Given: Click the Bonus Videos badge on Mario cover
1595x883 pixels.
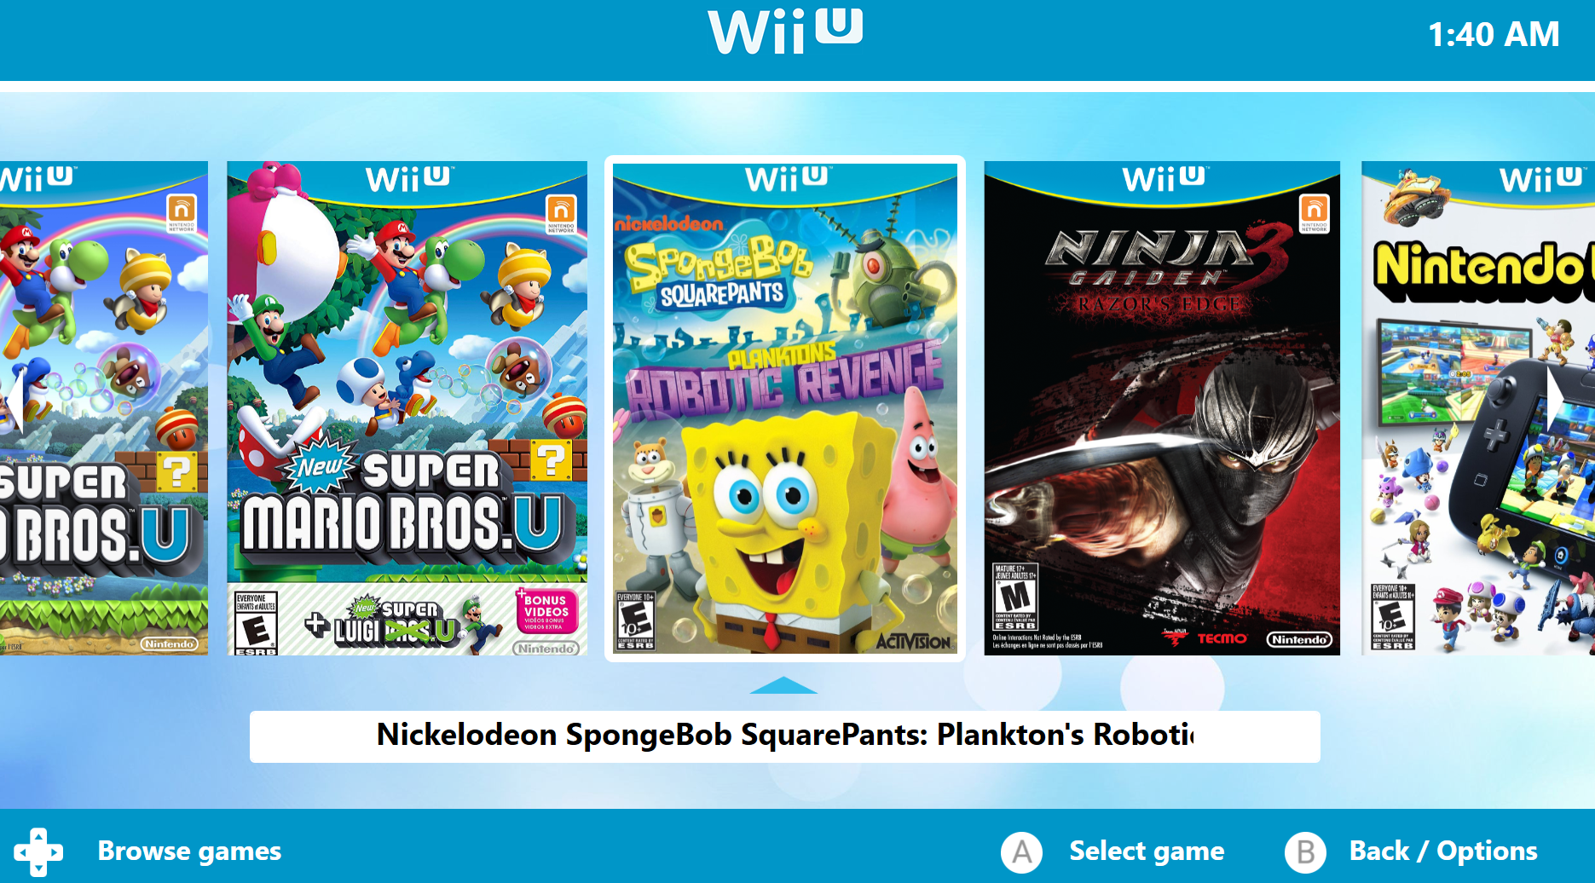Looking at the screenshot, I should click(x=546, y=610).
